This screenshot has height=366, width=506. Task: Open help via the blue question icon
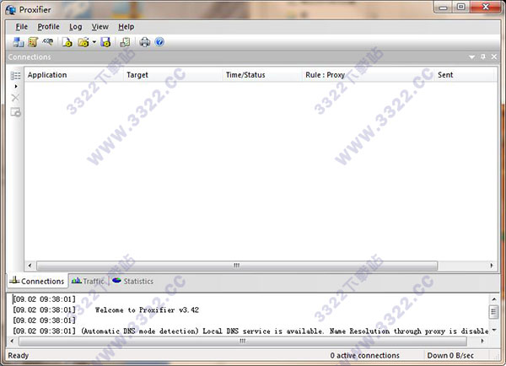(x=159, y=42)
